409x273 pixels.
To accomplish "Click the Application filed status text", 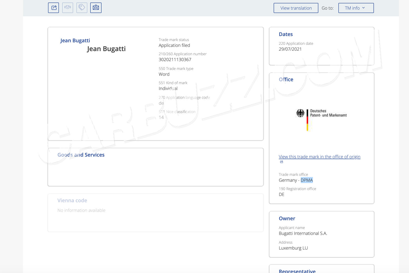I will (x=174, y=45).
